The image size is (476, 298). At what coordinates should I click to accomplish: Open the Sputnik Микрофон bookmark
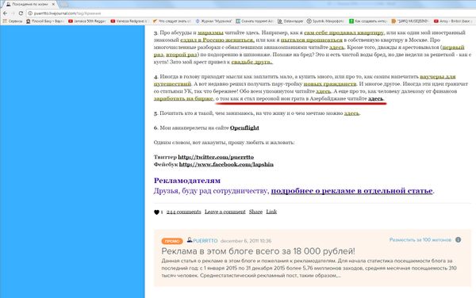coord(325,21)
